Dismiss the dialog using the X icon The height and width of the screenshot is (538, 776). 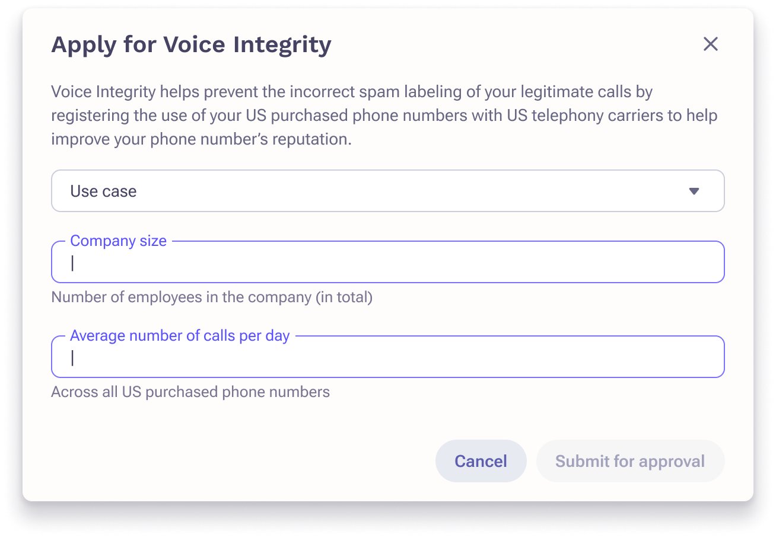710,44
